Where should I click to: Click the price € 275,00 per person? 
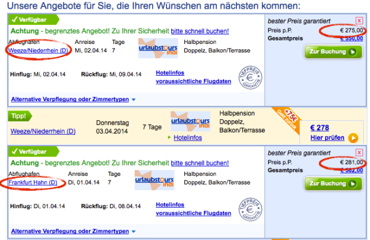[x=351, y=31]
